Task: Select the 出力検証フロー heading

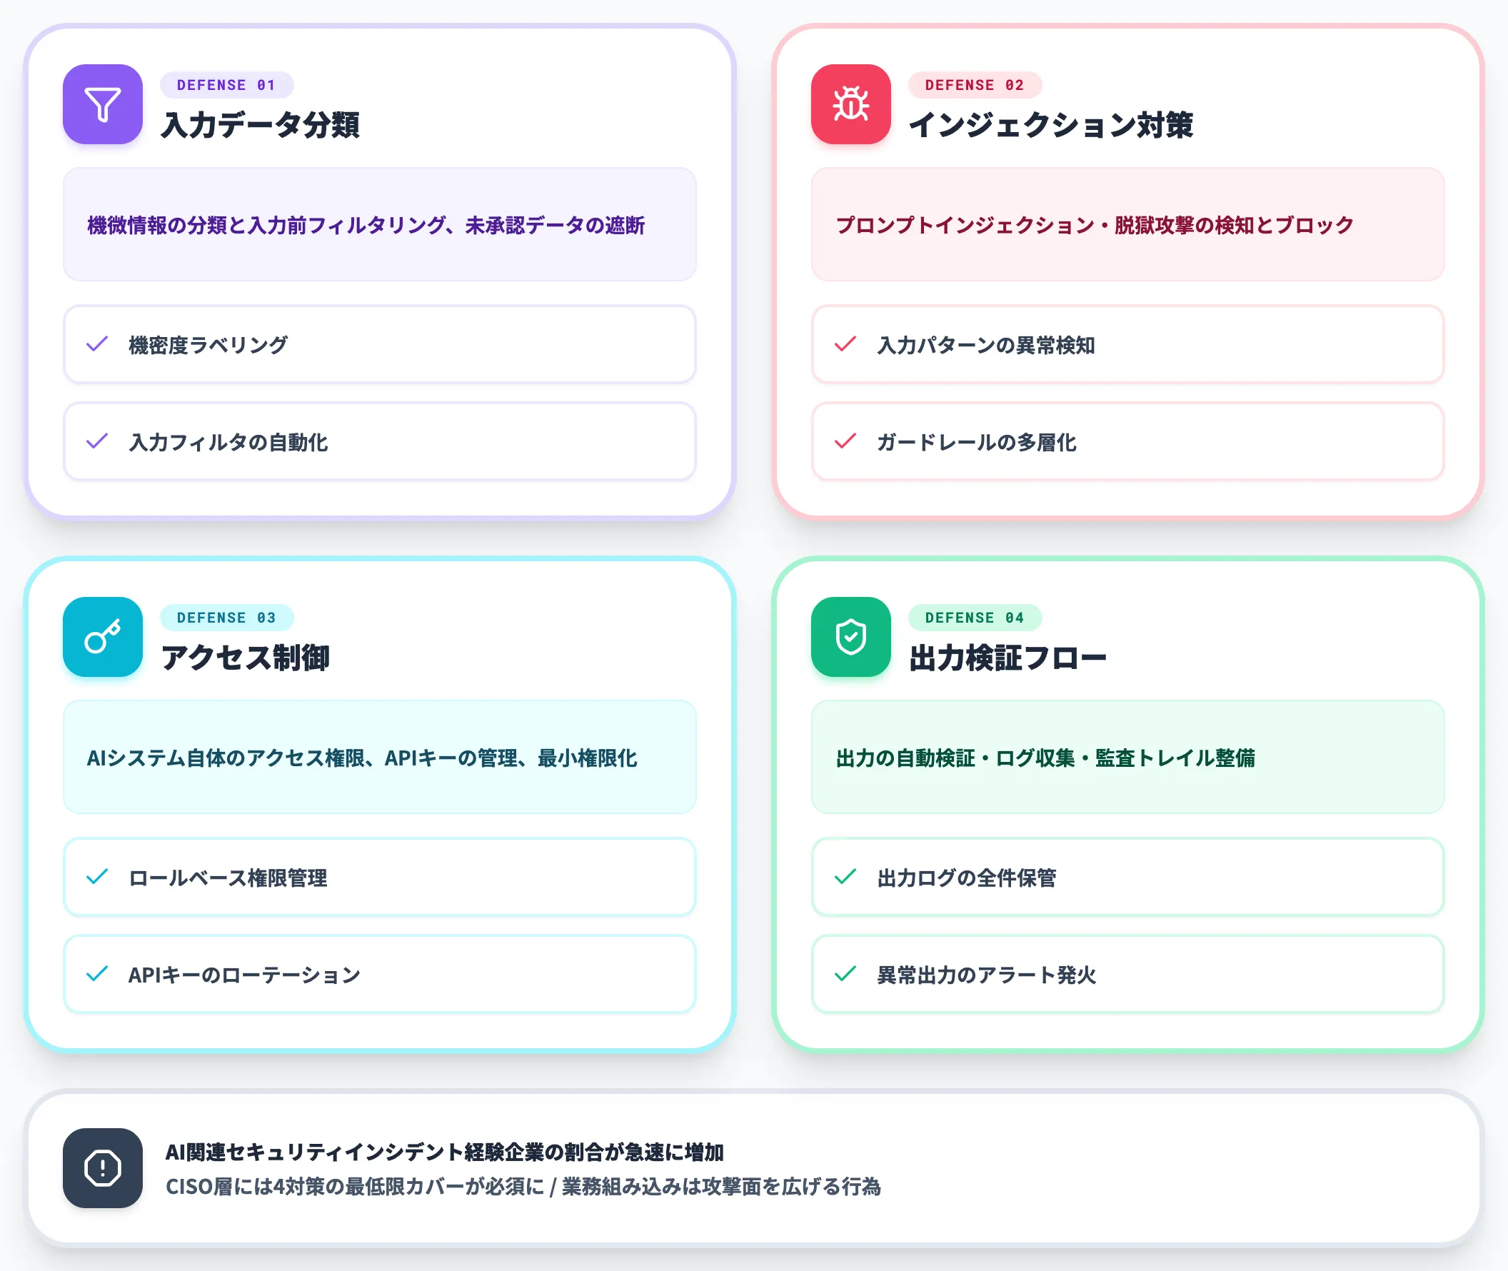Action: (1007, 657)
